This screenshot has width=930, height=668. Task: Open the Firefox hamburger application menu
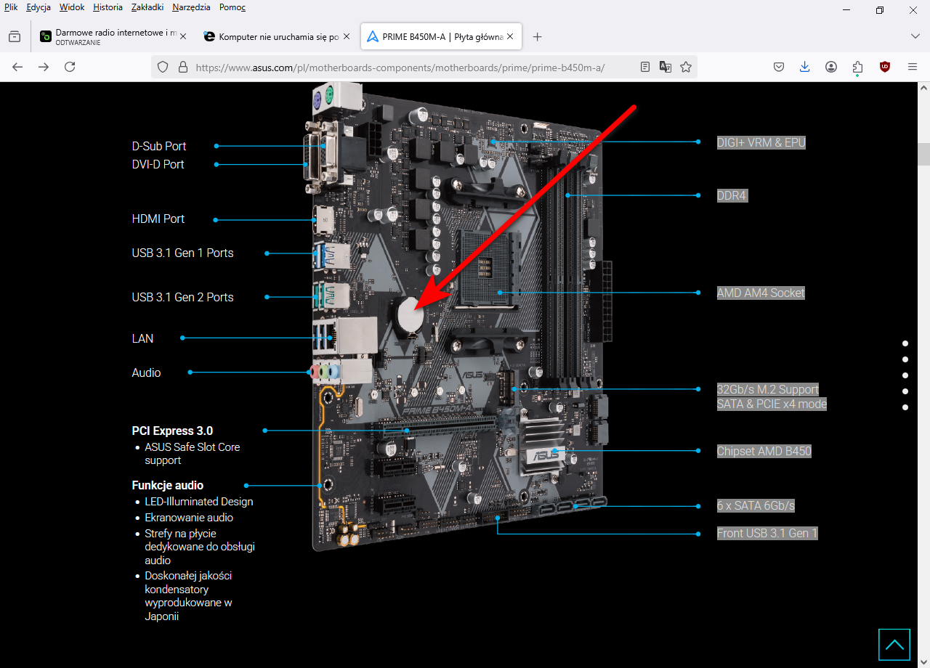913,67
